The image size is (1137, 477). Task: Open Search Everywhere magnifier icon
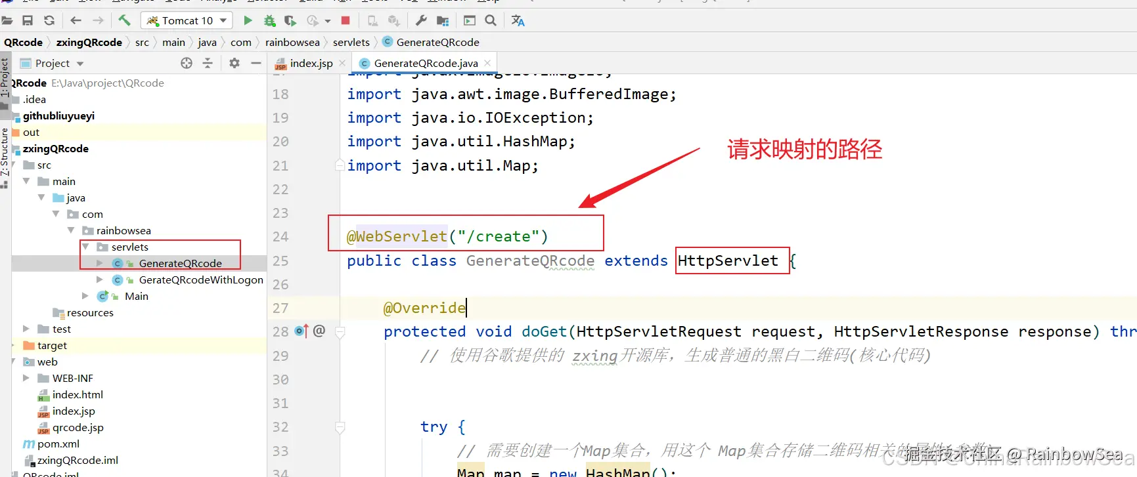tap(491, 21)
